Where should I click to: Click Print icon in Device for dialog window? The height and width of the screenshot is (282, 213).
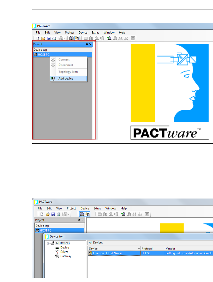click(x=58, y=214)
